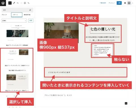Open the three-dot options menu

point(133,3)
